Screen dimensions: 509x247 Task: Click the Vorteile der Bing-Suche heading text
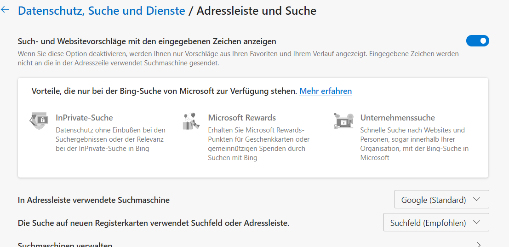pyautogui.click(x=164, y=91)
